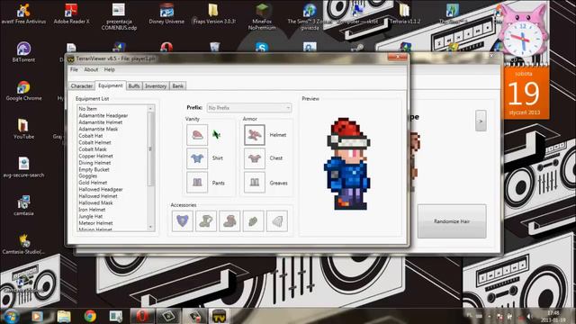Open avast! Free Antivirus desktop icon
The image size is (576, 324).
coord(24,14)
